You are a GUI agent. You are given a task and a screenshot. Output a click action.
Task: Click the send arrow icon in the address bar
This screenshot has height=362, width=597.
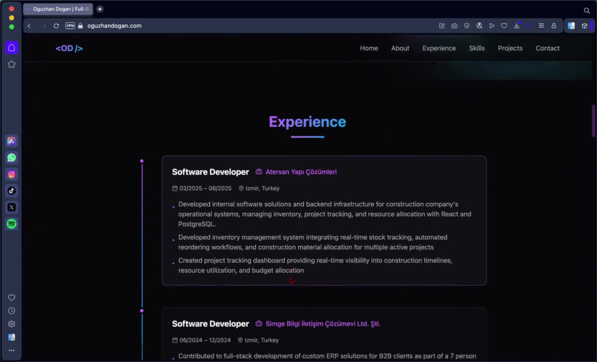[492, 26]
